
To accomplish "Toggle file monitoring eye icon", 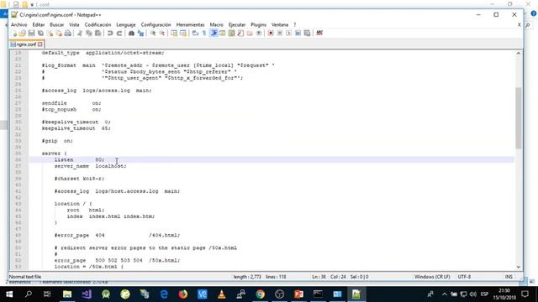I will pyautogui.click(x=259, y=34).
